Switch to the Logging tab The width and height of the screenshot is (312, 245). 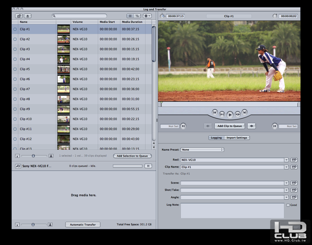pyautogui.click(x=216, y=138)
